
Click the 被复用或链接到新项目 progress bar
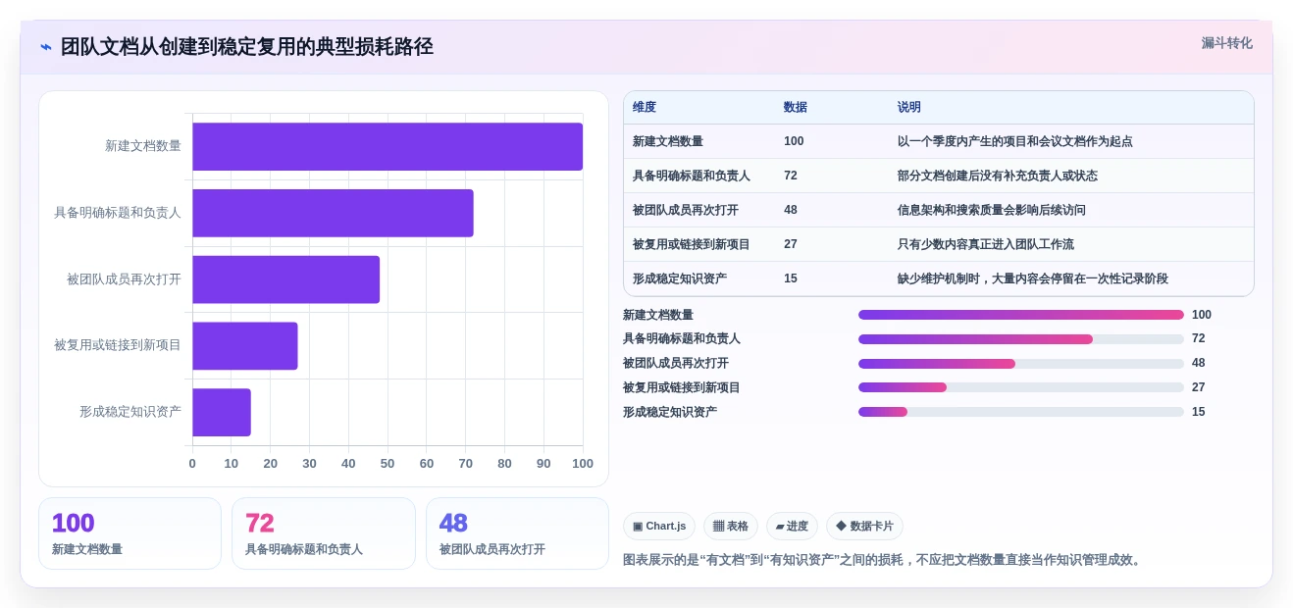(1021, 387)
